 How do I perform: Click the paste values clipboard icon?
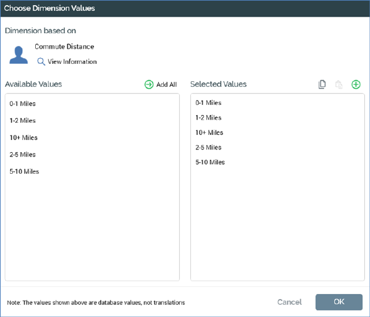point(339,84)
